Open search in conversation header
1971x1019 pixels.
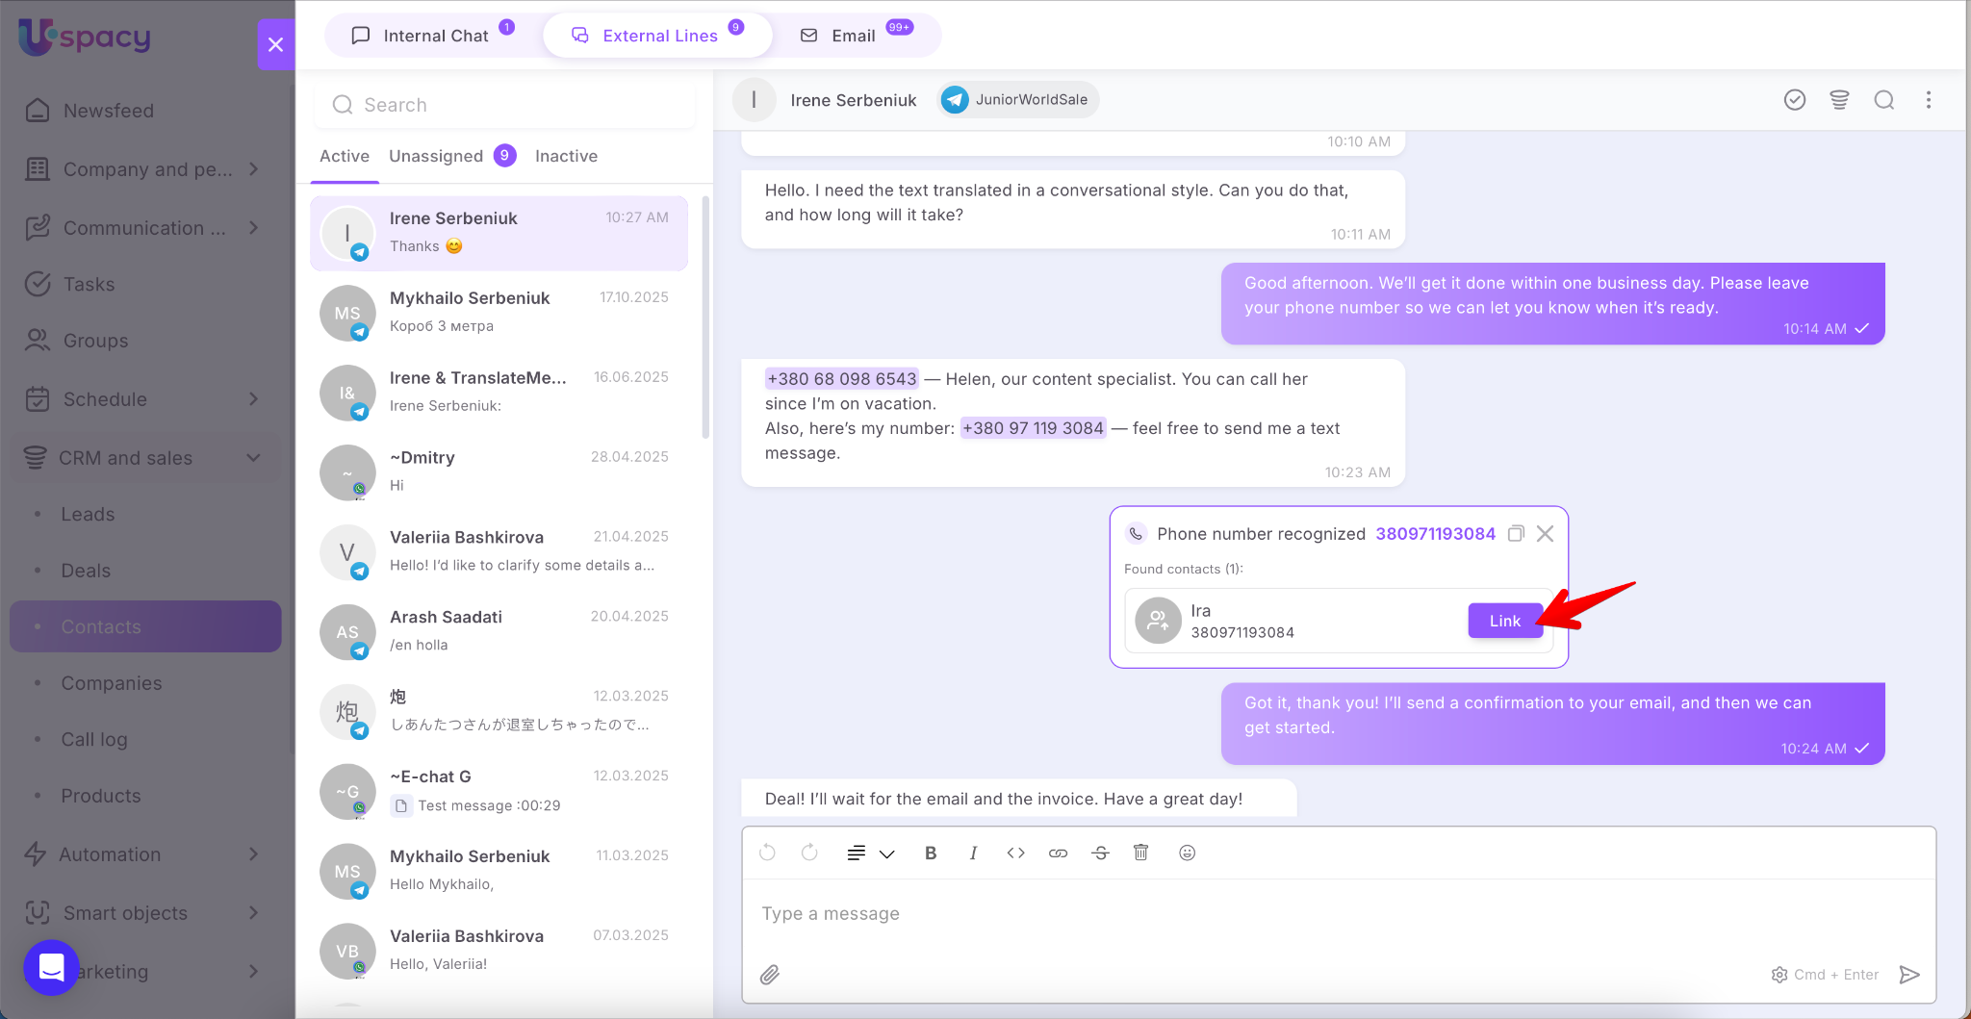[1883, 100]
